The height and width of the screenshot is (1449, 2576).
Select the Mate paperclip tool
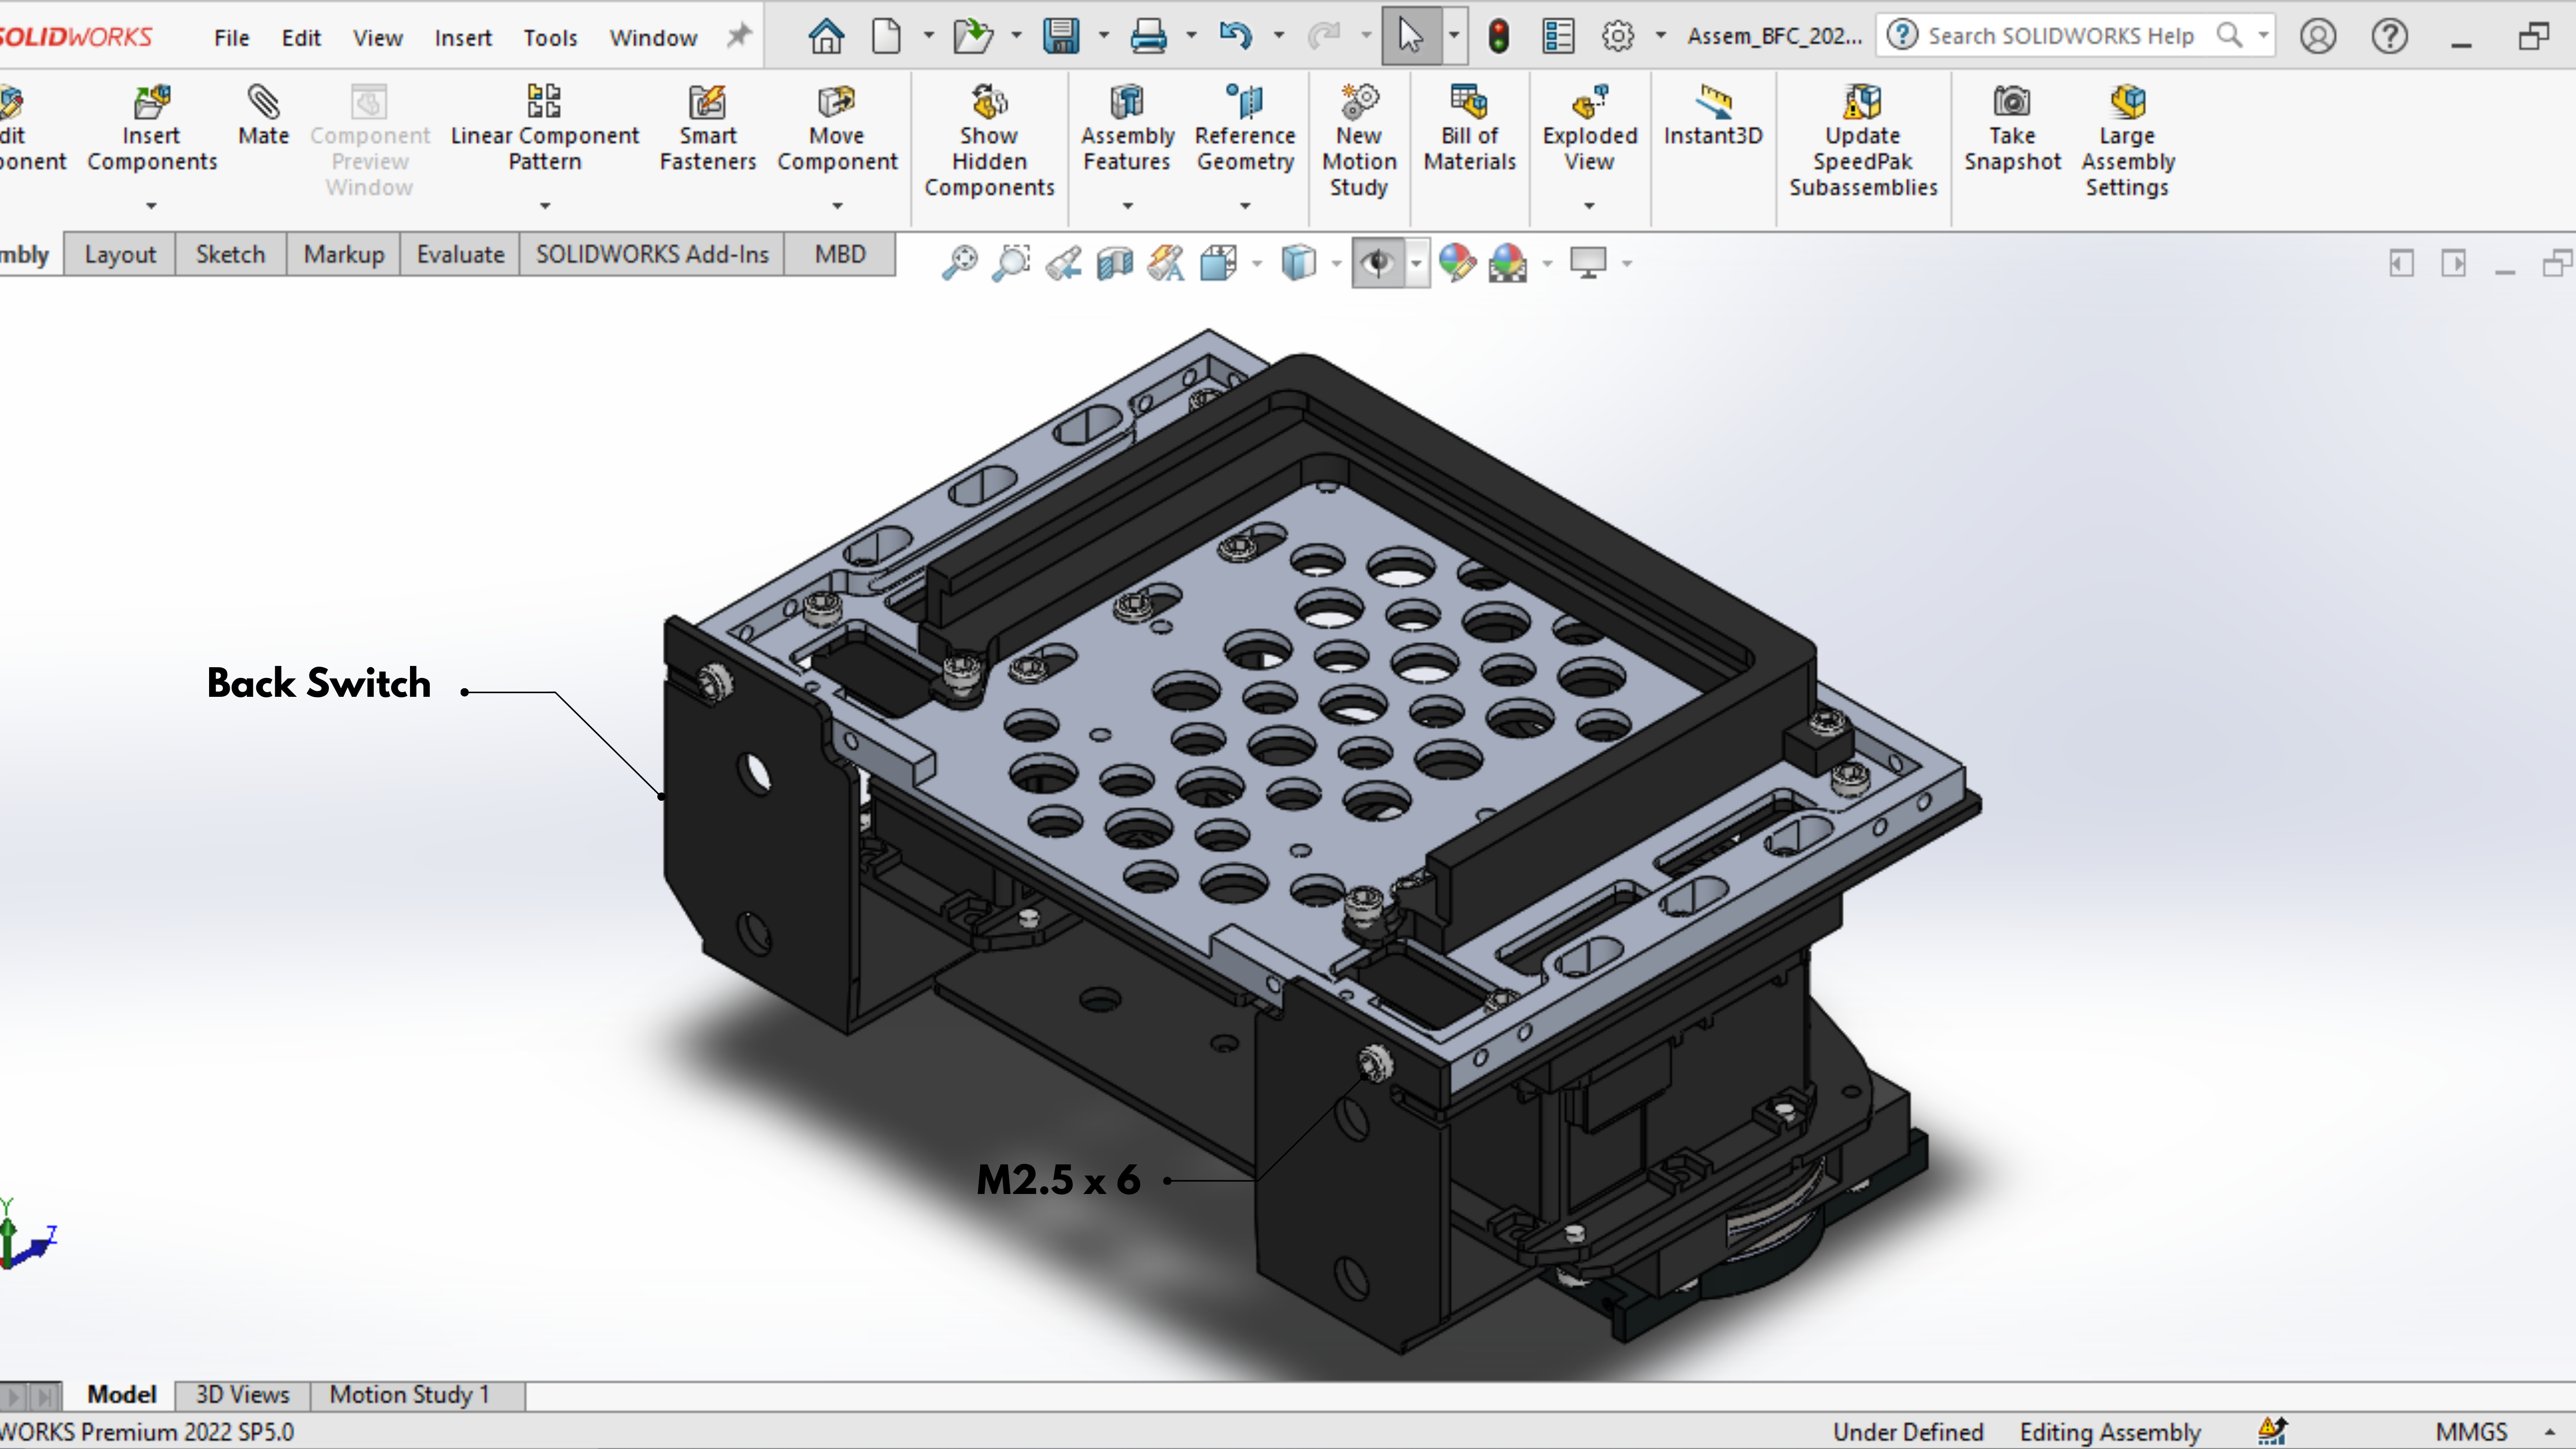point(264,116)
